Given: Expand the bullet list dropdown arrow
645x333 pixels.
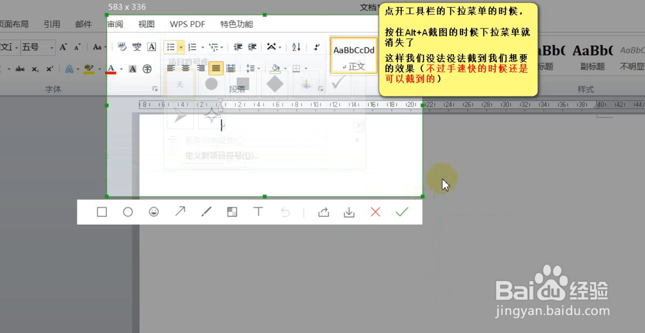Looking at the screenshot, I should tap(181, 47).
